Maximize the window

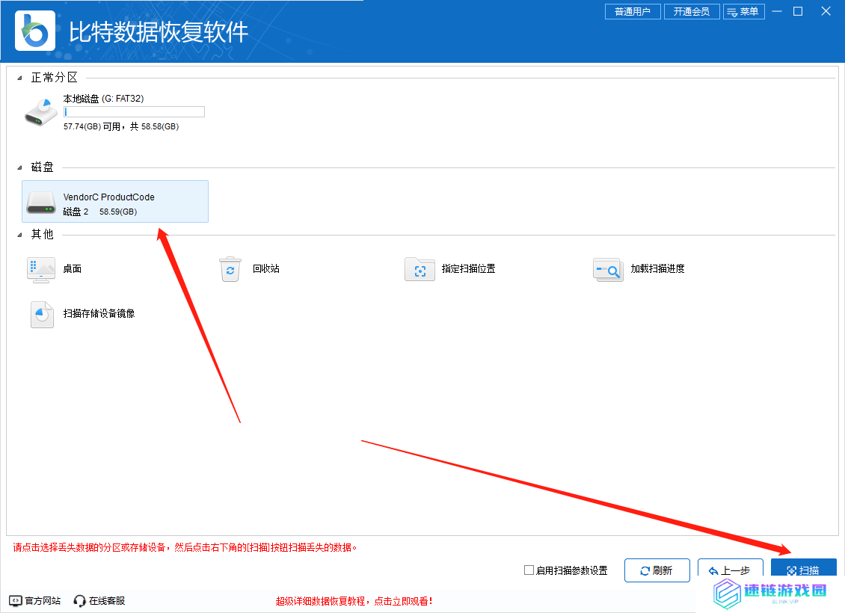(x=798, y=11)
